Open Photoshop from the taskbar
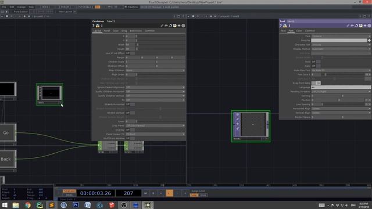The width and height of the screenshot is (372, 209). (x=76, y=205)
